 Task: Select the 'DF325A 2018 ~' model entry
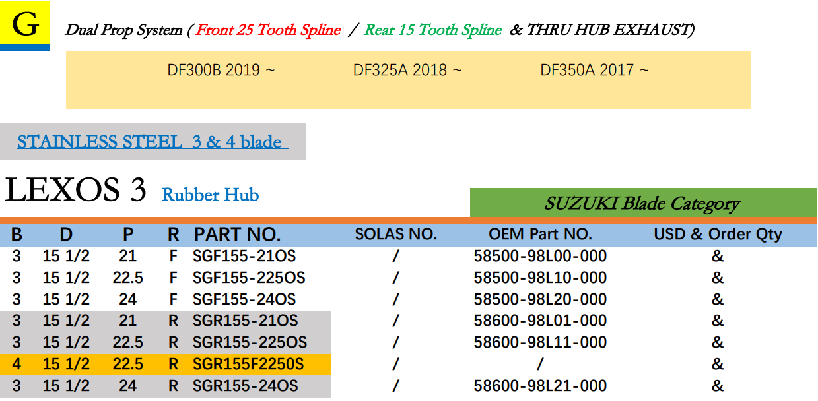click(407, 70)
